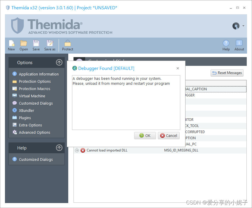Click the Protection Options folder icon

pyautogui.click(x=15, y=81)
